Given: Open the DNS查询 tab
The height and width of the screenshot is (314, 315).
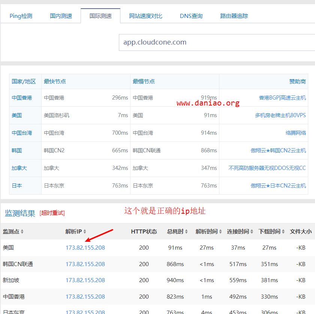Looking at the screenshot, I should pyautogui.click(x=191, y=16).
